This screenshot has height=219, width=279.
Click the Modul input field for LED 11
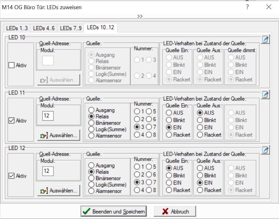(48, 116)
